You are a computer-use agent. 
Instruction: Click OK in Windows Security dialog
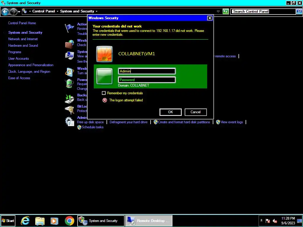[x=170, y=112]
